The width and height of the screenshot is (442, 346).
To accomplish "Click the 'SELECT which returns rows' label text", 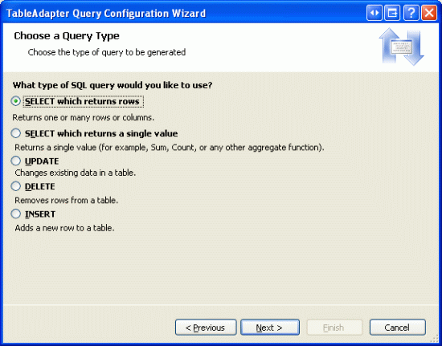I will tap(82, 101).
